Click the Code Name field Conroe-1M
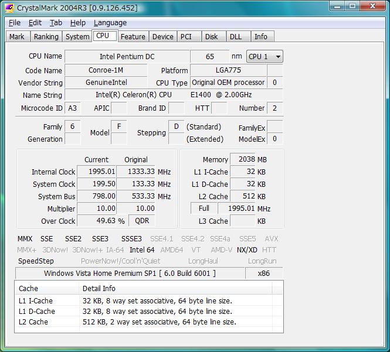The width and height of the screenshot is (390, 352). coord(106,70)
